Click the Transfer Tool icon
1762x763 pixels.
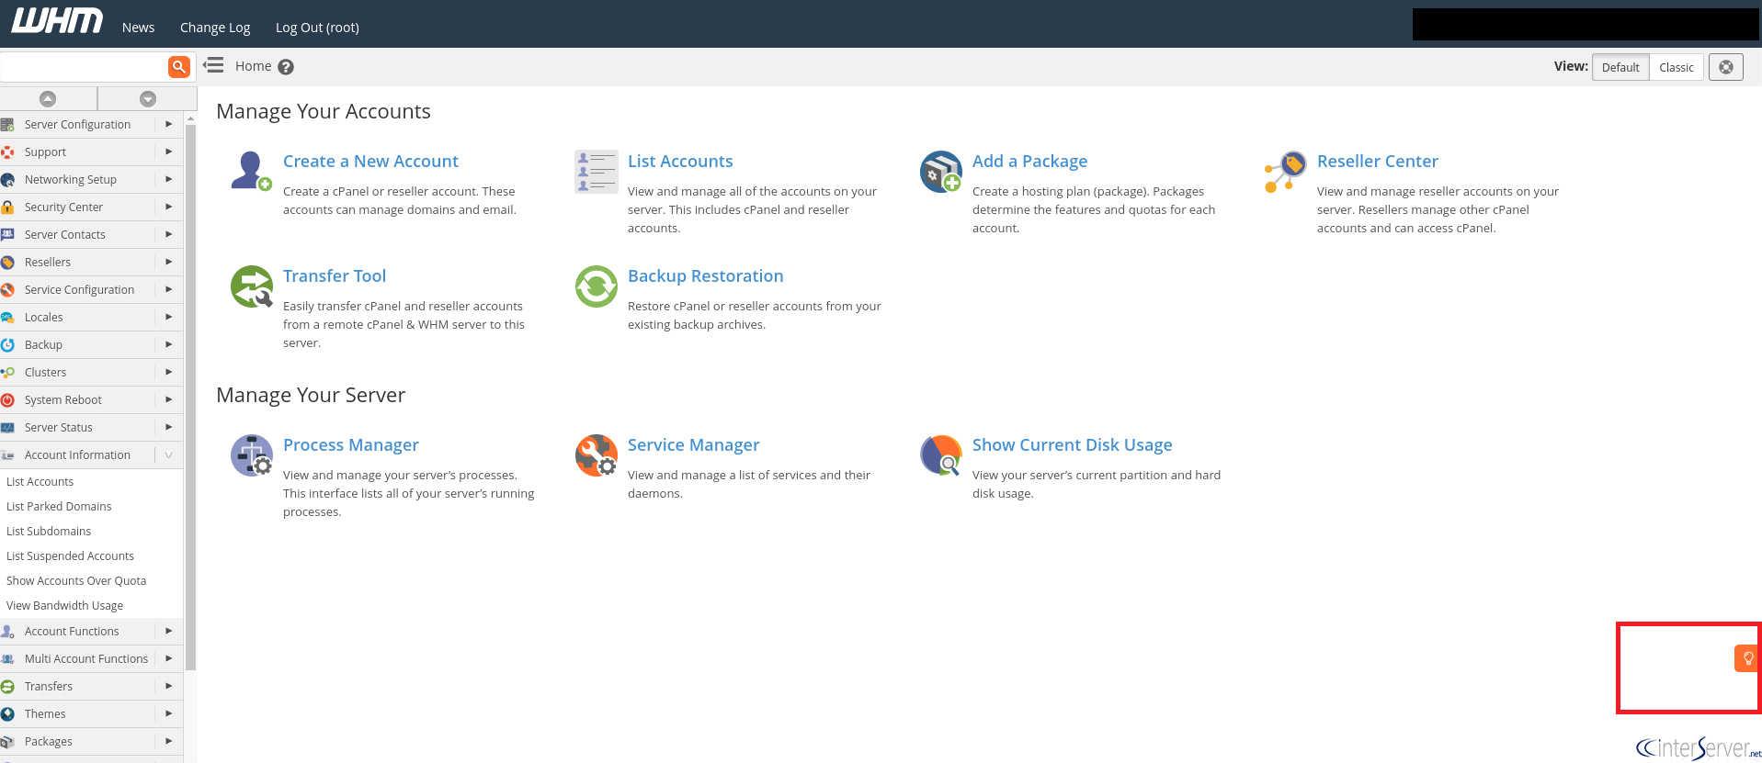251,286
